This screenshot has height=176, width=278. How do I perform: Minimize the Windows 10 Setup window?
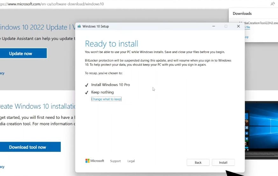coord(213,26)
